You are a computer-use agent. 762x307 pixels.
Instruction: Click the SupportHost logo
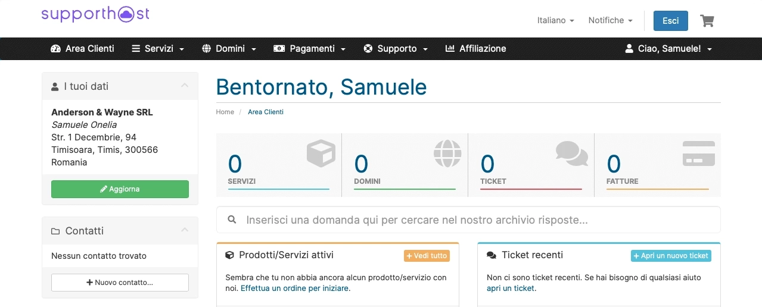point(95,14)
